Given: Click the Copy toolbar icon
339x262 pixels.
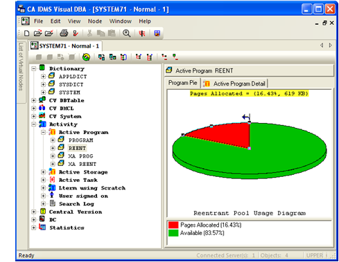Looking at the screenshot, I should pyautogui.click(x=101, y=33).
